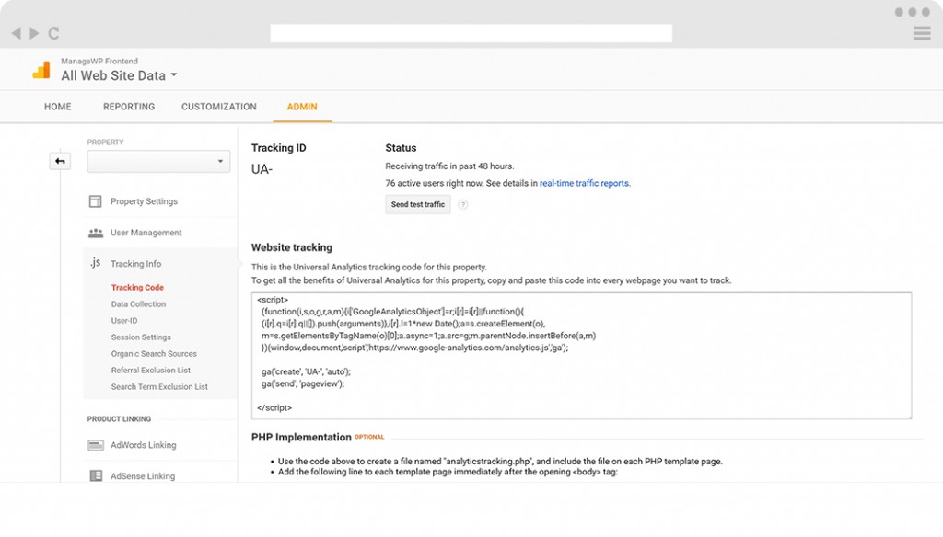
Task: Switch to the Reporting tab
Action: [x=129, y=107]
